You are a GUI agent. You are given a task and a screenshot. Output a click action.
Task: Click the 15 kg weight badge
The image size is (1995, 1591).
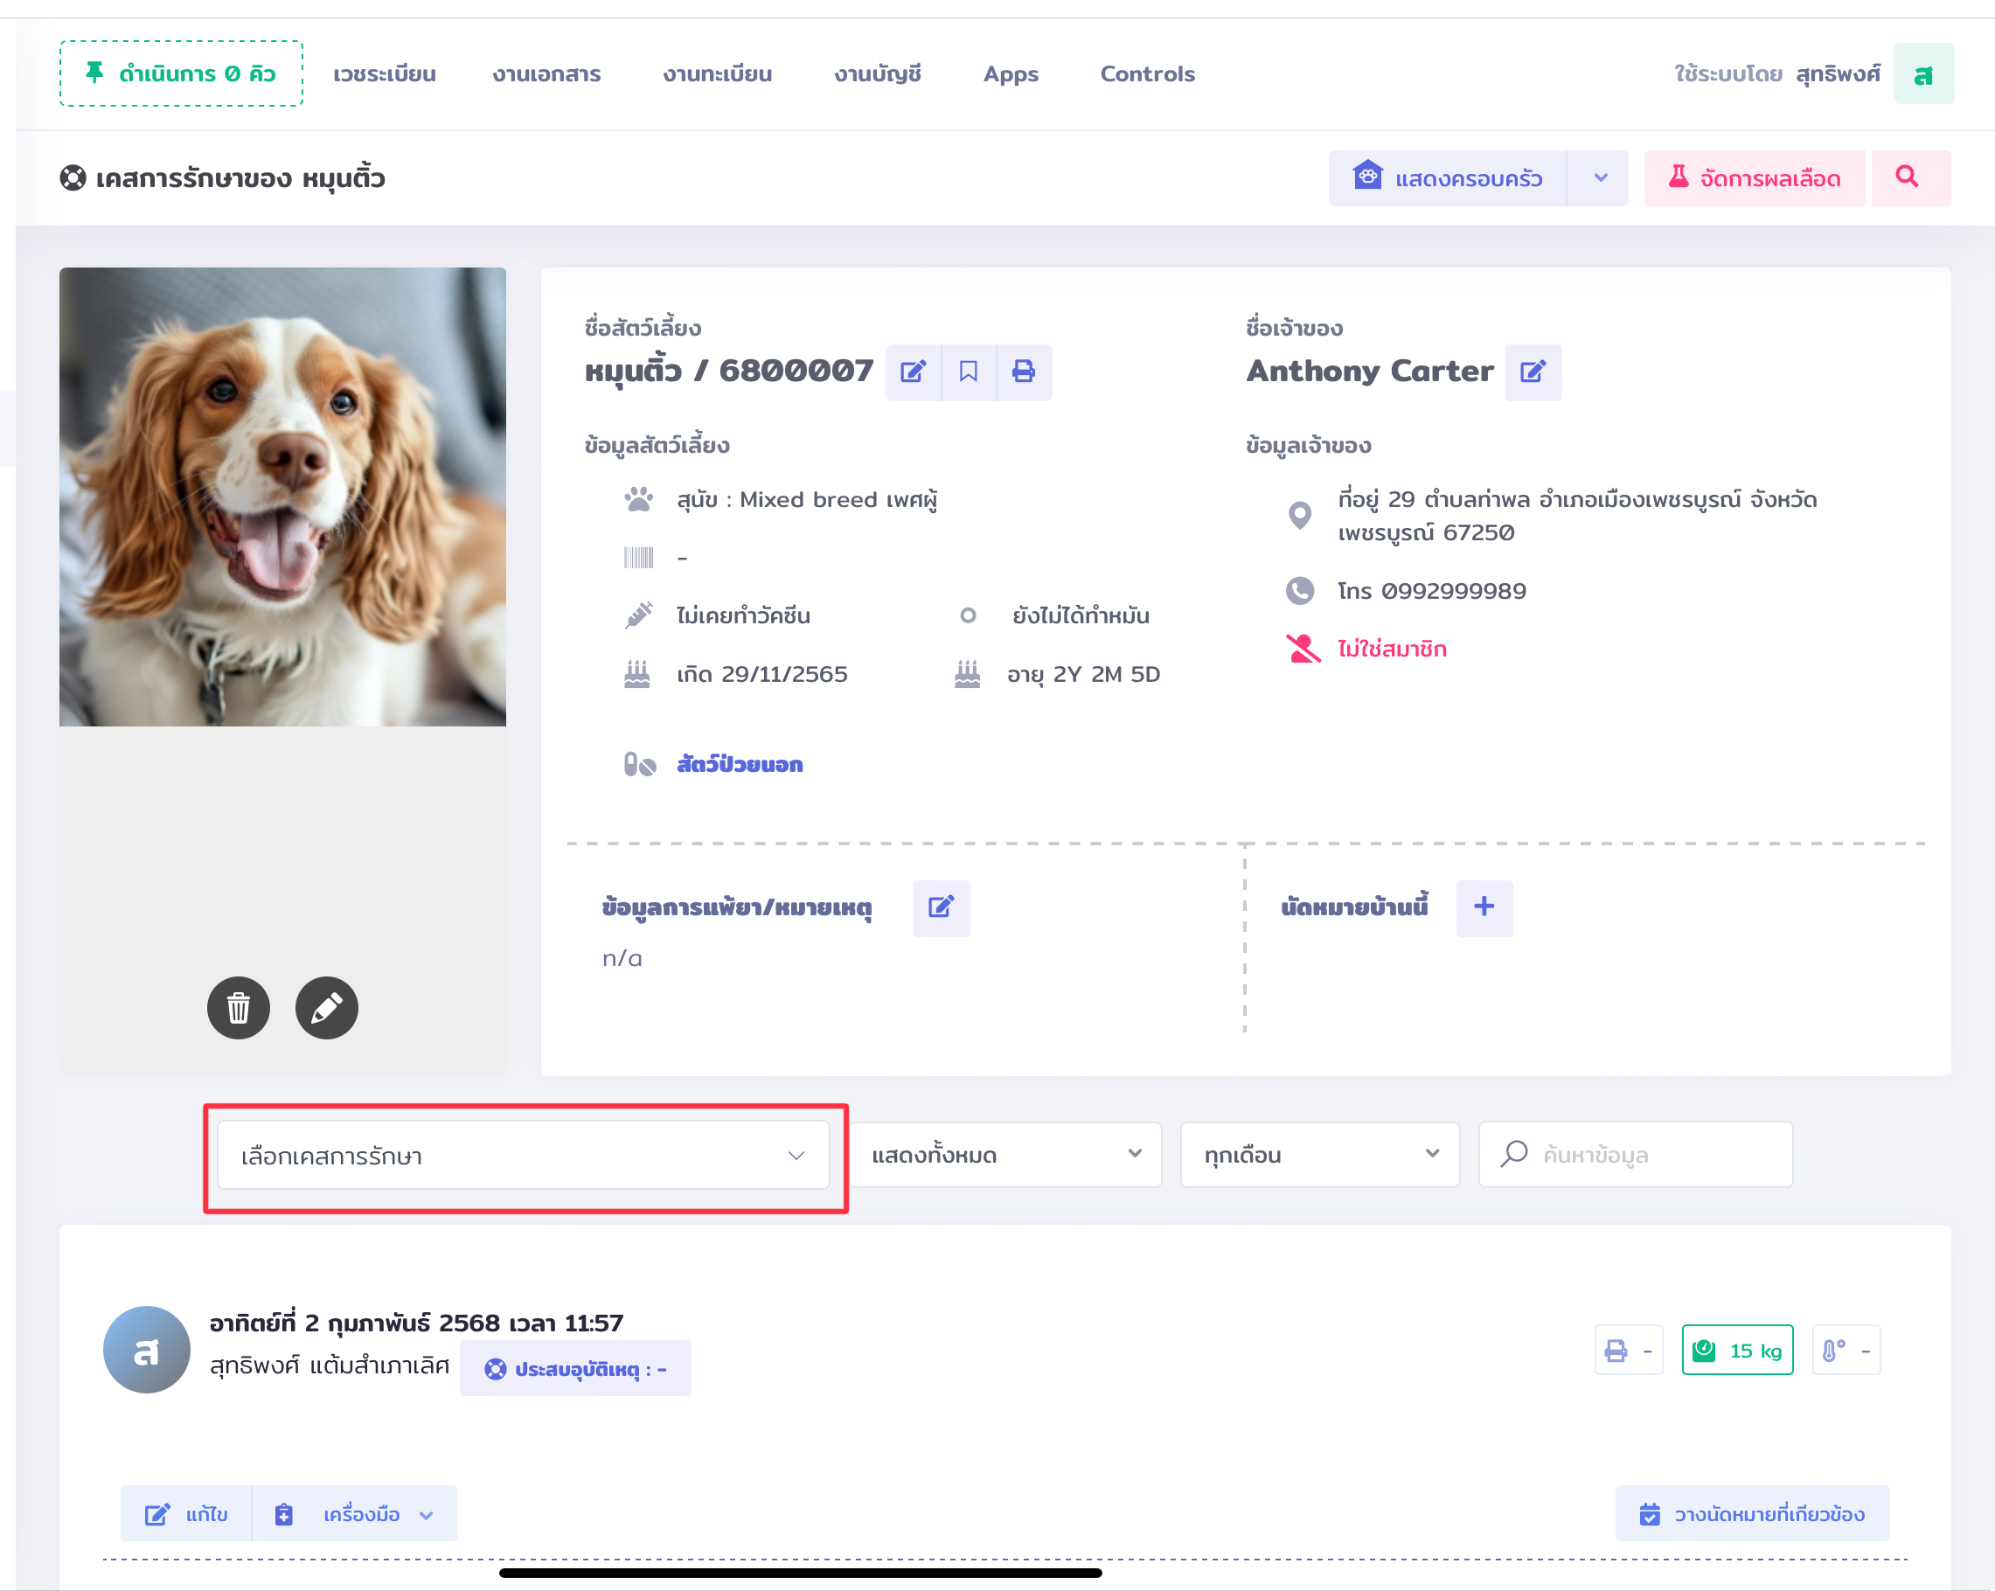[x=1737, y=1351]
